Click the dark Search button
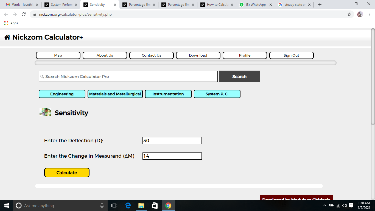 click(x=239, y=76)
